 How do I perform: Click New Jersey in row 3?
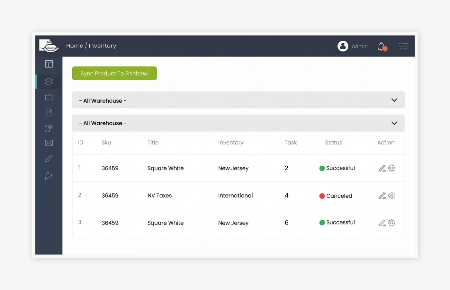[233, 223]
